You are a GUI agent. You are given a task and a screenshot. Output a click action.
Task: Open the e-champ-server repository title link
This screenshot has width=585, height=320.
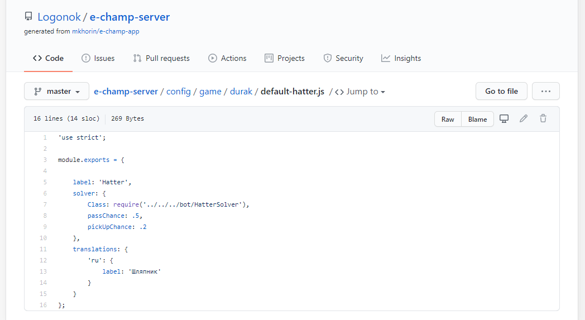click(x=130, y=17)
